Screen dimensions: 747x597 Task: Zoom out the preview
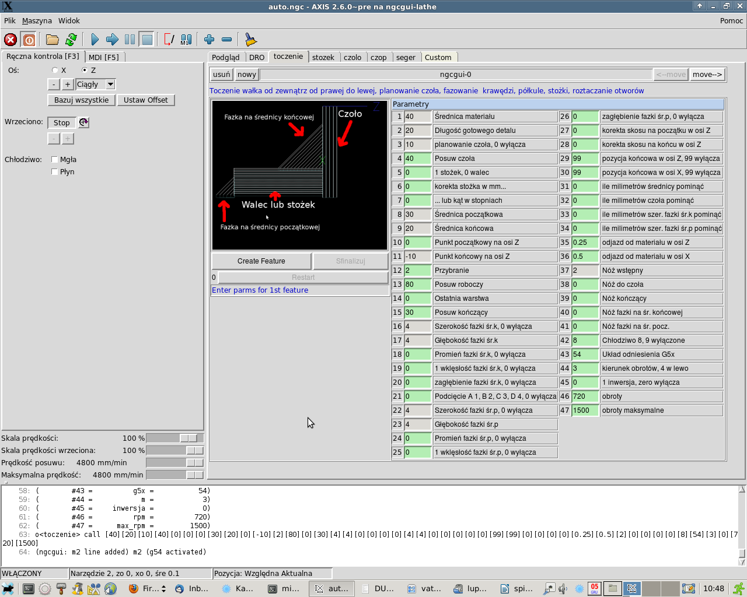[226, 40]
